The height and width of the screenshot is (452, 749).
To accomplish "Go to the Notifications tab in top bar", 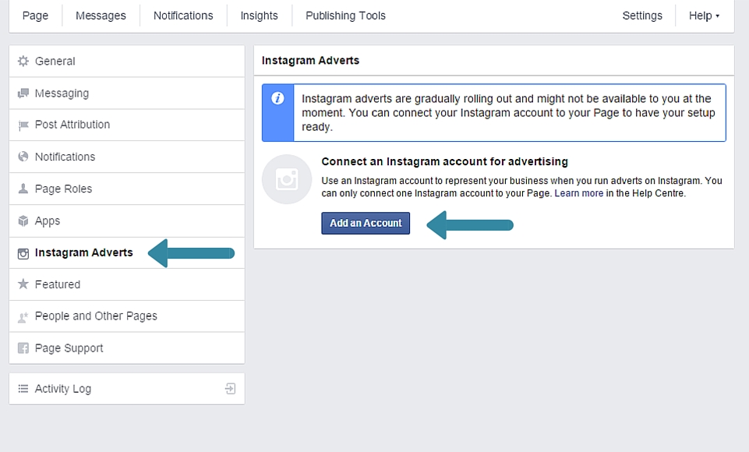I will (x=183, y=16).
